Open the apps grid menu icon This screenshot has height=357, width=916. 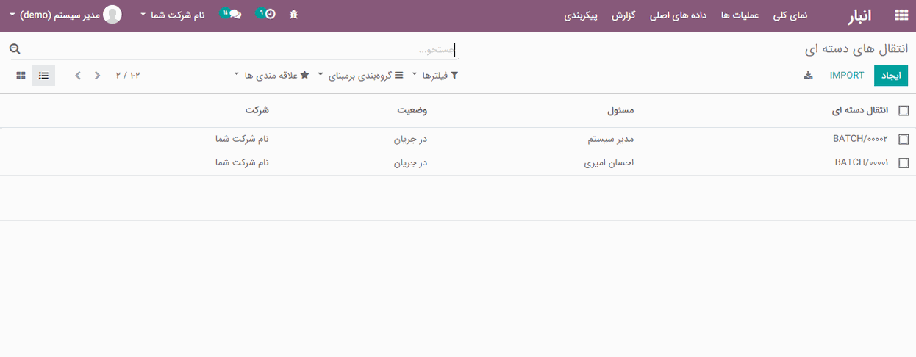pos(901,15)
